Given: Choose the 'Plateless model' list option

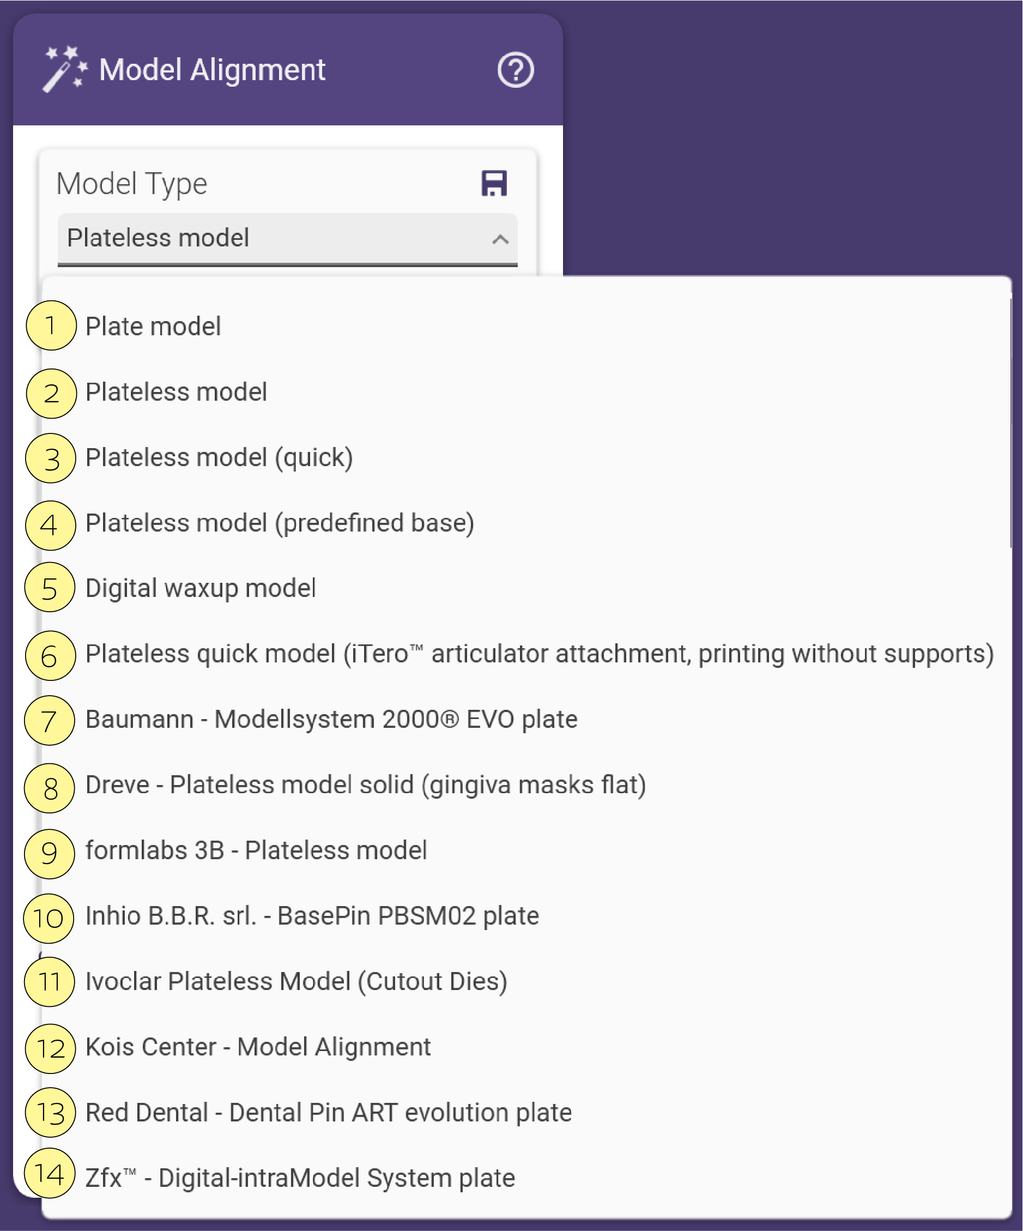Looking at the screenshot, I should [x=526, y=391].
